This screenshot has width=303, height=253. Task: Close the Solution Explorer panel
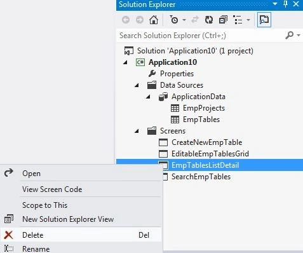(x=296, y=4)
